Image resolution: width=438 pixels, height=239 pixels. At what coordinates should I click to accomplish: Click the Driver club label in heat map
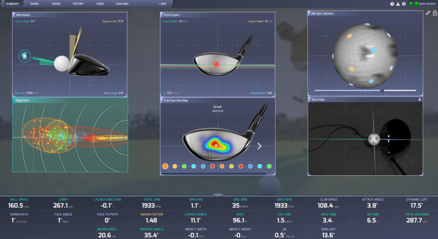click(x=218, y=106)
